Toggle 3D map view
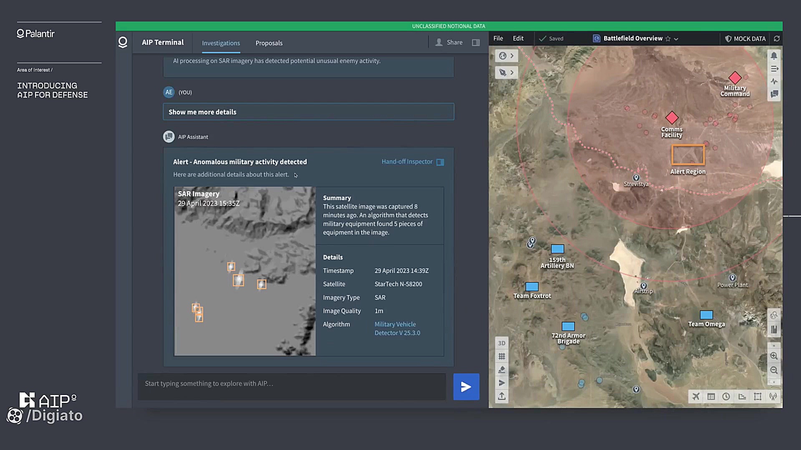Viewport: 801px width, 450px height. [502, 343]
